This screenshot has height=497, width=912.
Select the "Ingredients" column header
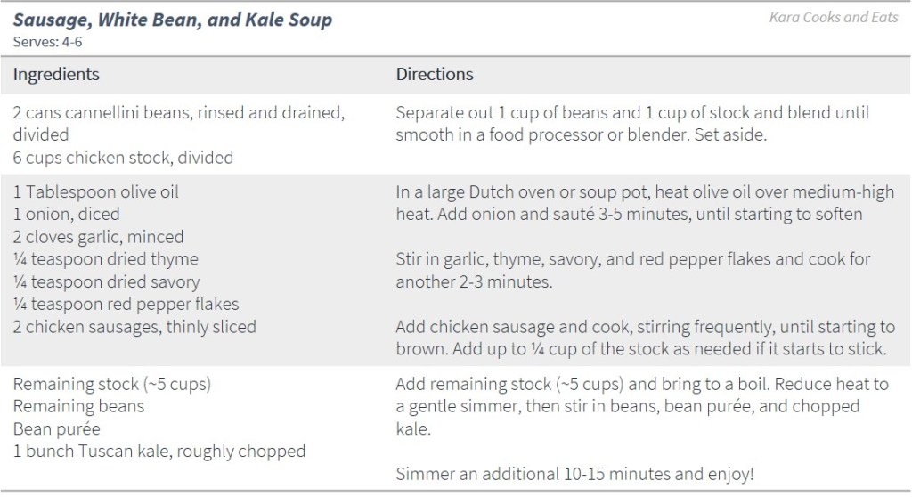[56, 74]
